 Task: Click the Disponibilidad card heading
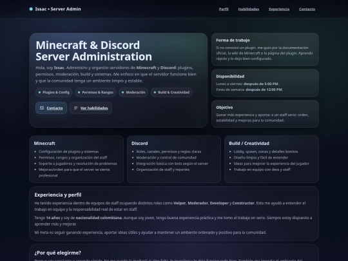230,76
